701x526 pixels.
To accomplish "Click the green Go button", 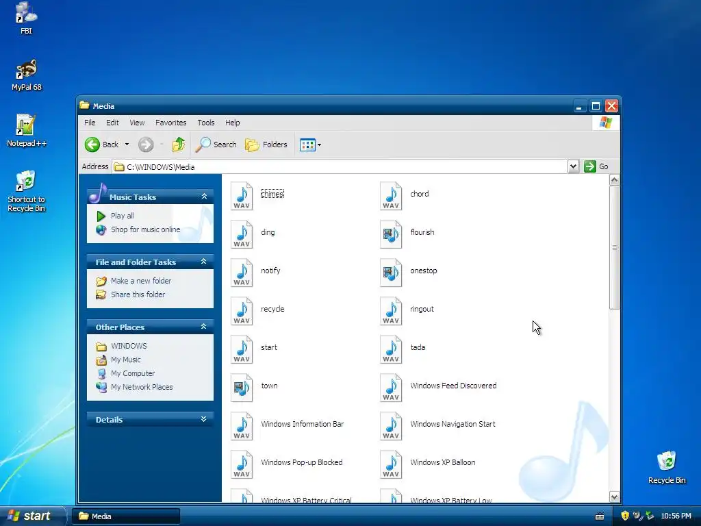I will click(596, 166).
